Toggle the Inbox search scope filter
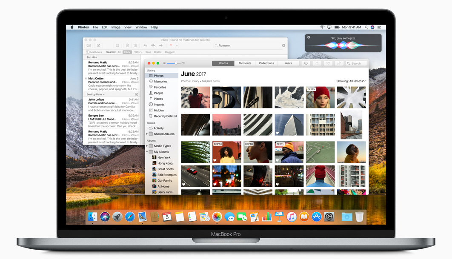The width and height of the screenshot is (452, 259). pyautogui.click(x=127, y=52)
